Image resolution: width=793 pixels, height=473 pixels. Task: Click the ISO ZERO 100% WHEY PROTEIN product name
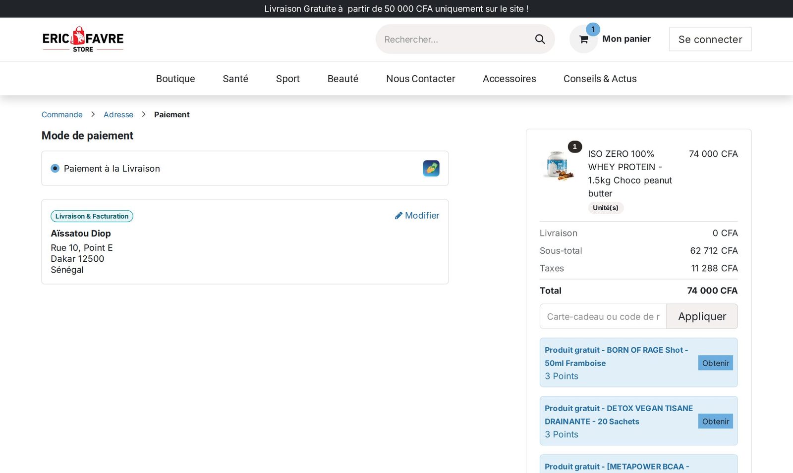pos(630,174)
